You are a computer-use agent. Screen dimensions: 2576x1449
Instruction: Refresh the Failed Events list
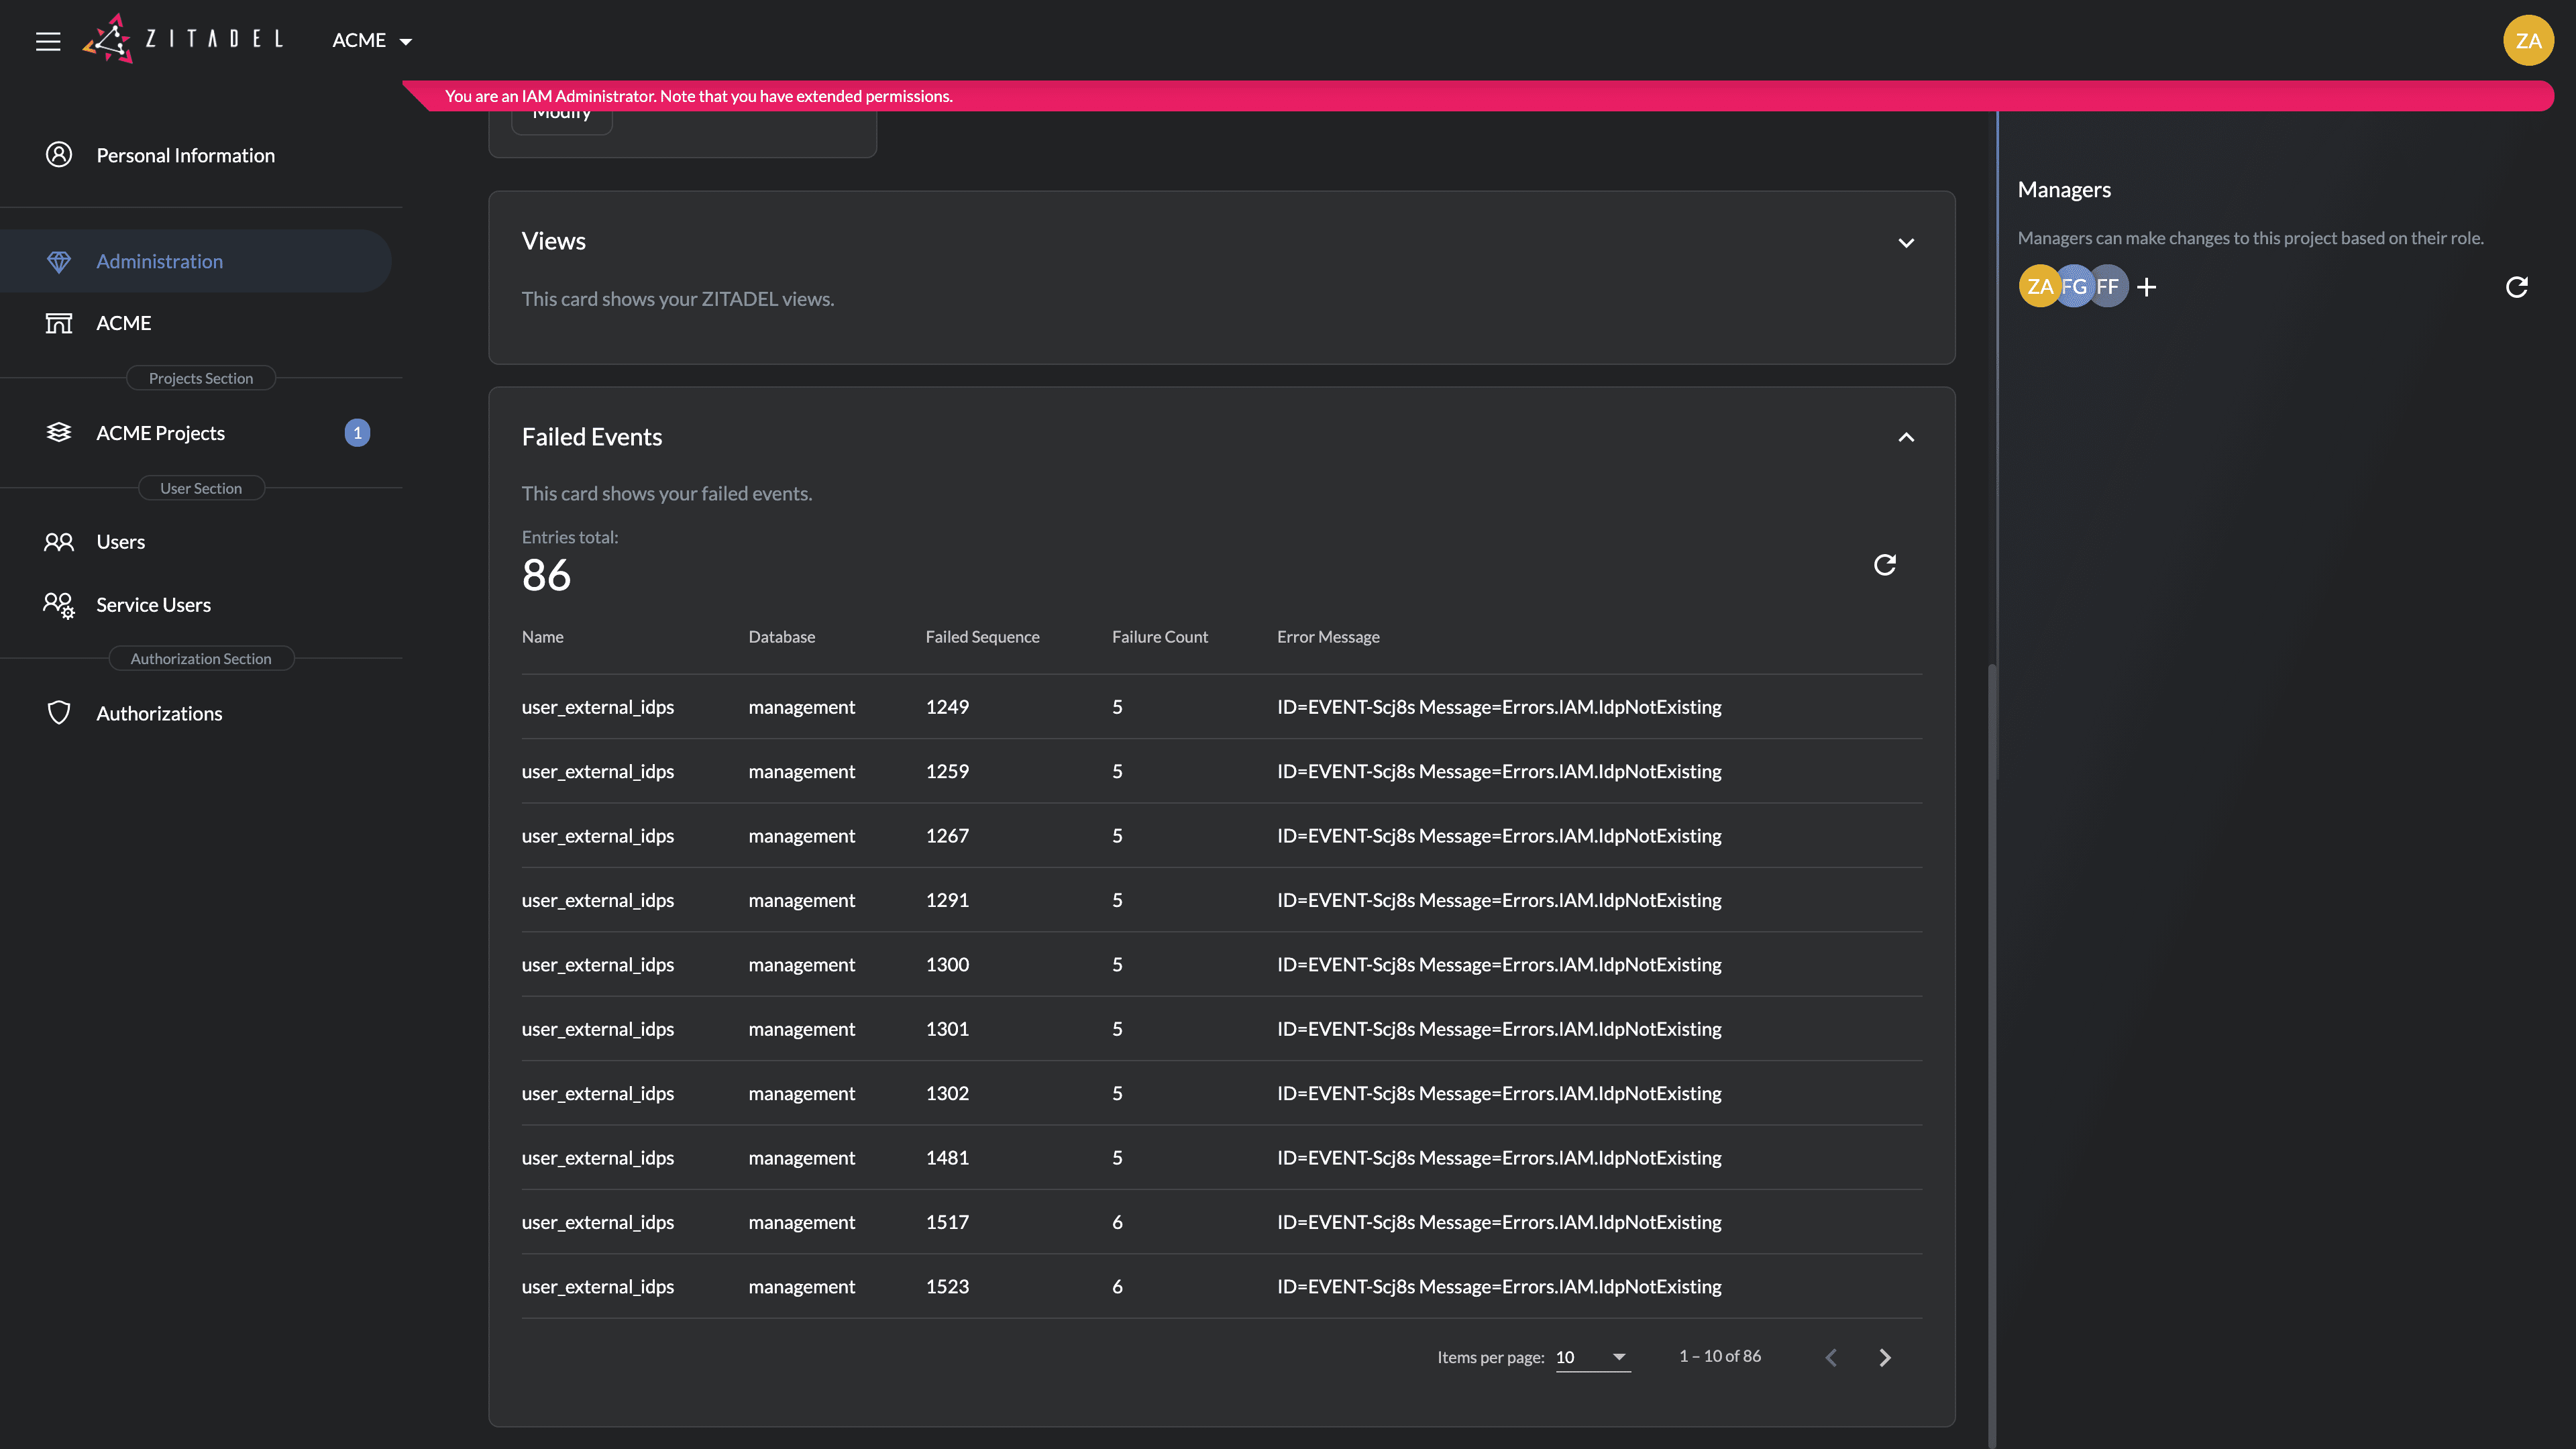(x=1884, y=565)
